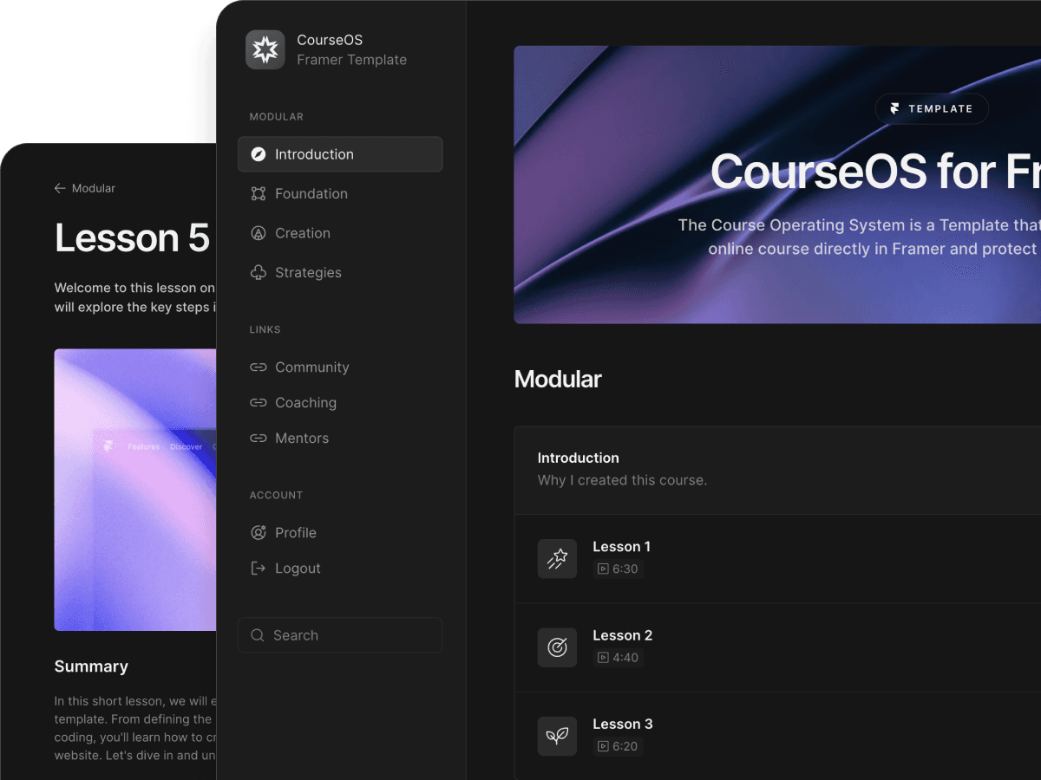1041x780 pixels.
Task: Click the Logout arrow icon
Action: pos(258,569)
